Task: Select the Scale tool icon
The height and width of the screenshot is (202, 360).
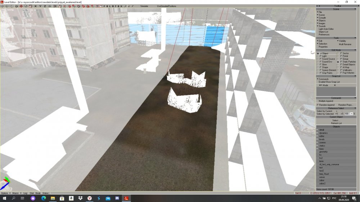Action: (30, 6)
